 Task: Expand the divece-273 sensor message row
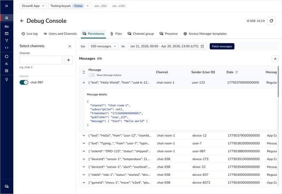point(84,159)
